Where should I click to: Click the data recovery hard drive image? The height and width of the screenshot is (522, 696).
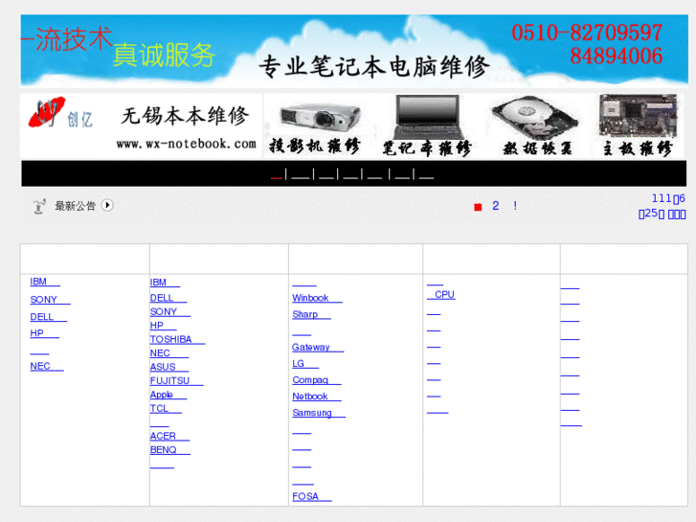(x=537, y=126)
